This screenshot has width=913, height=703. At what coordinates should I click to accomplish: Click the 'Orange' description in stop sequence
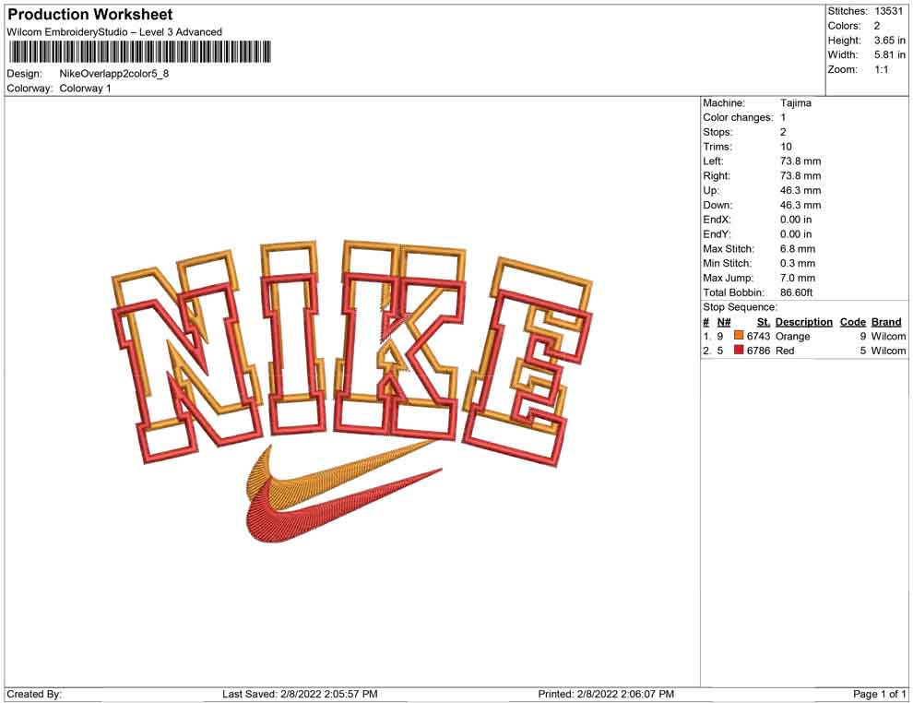(792, 336)
